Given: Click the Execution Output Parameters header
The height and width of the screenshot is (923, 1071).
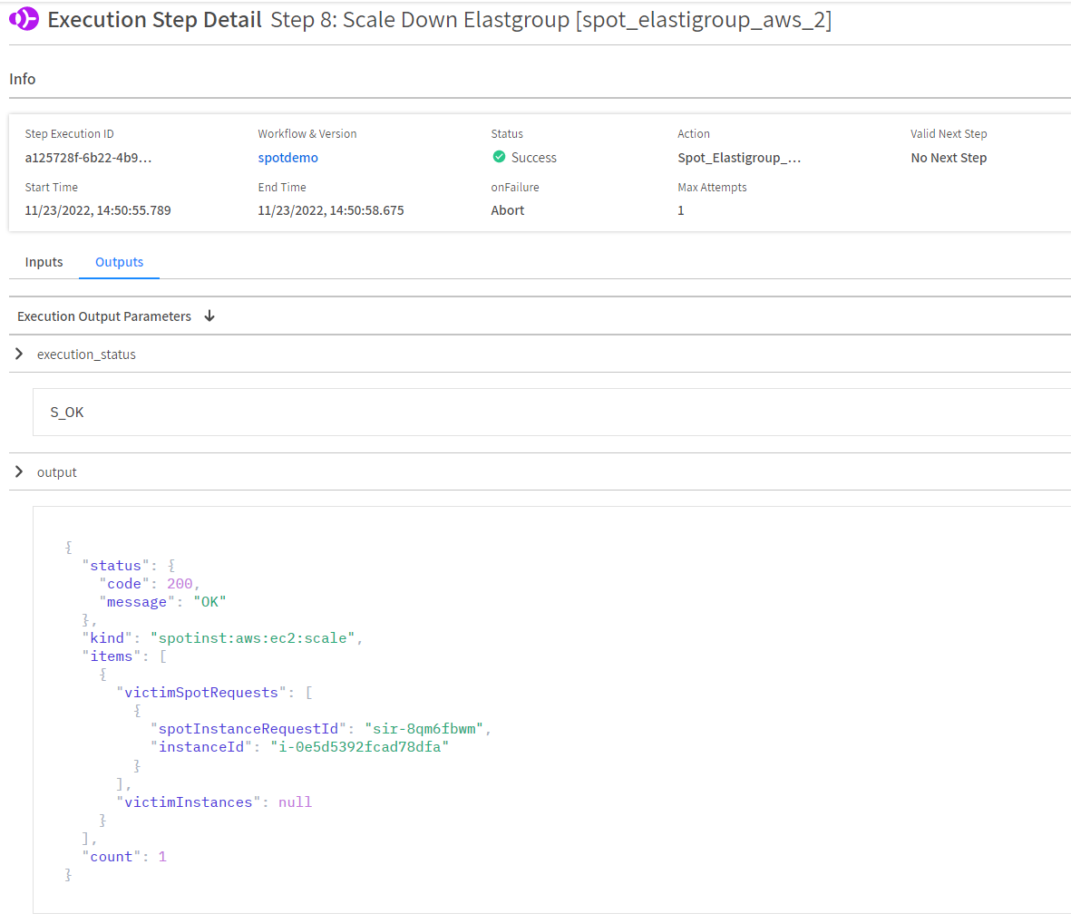Looking at the screenshot, I should pyautogui.click(x=104, y=316).
